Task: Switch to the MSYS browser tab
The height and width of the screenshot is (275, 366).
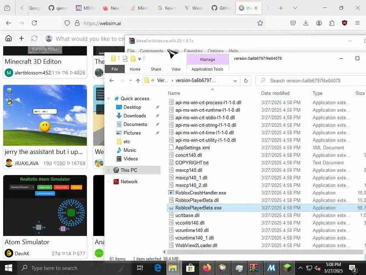Action: tap(85, 8)
